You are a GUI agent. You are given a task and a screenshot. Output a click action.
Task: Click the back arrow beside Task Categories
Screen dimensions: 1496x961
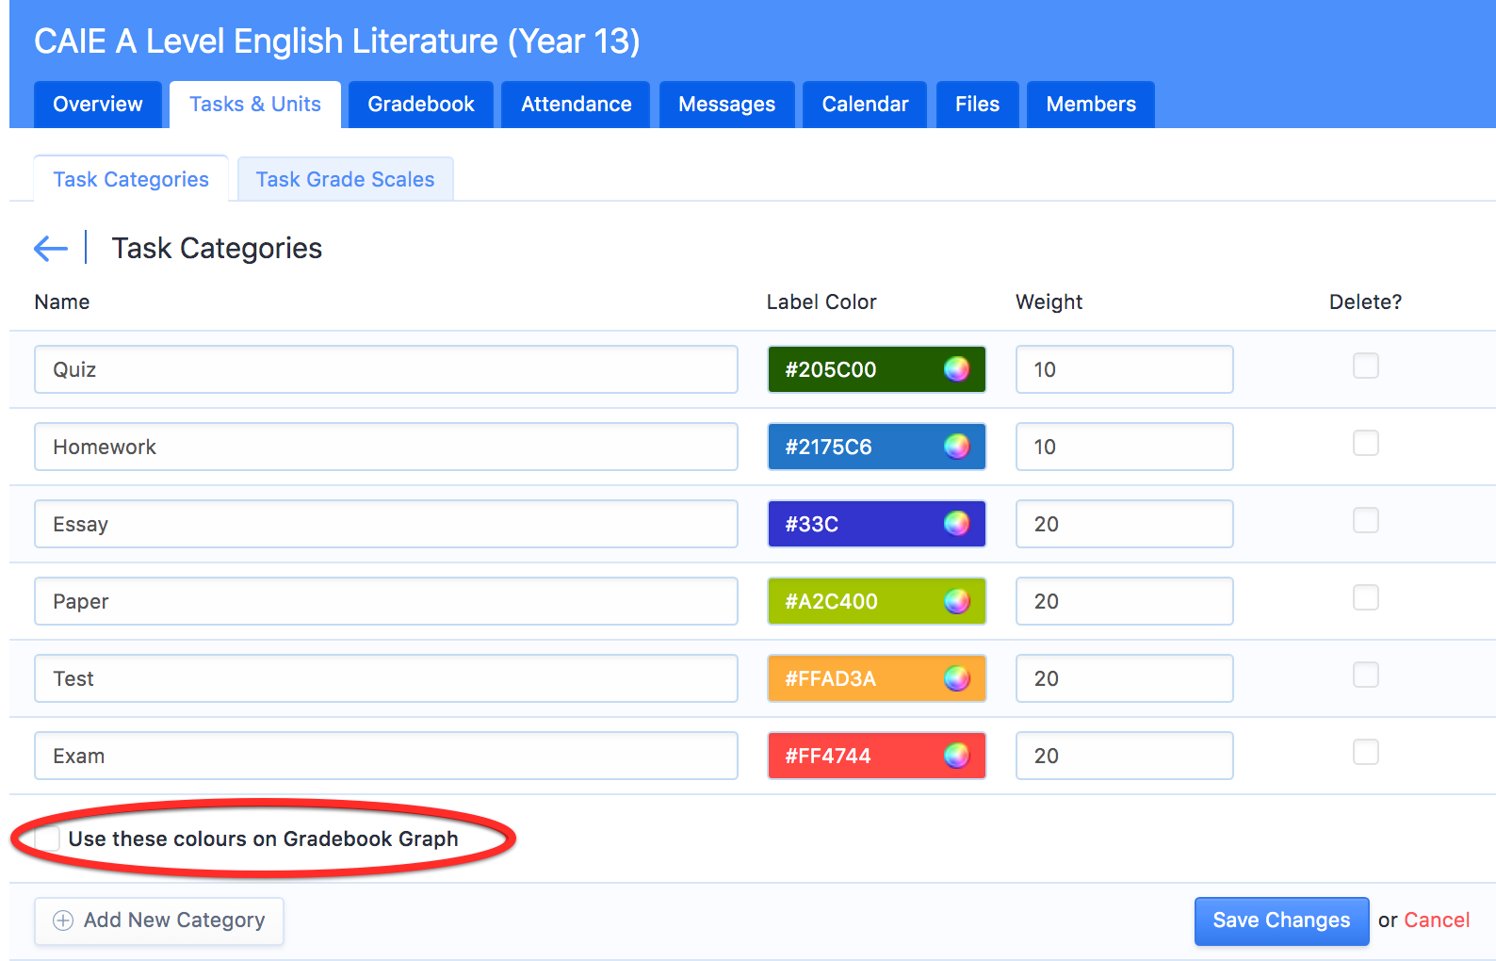tap(51, 249)
